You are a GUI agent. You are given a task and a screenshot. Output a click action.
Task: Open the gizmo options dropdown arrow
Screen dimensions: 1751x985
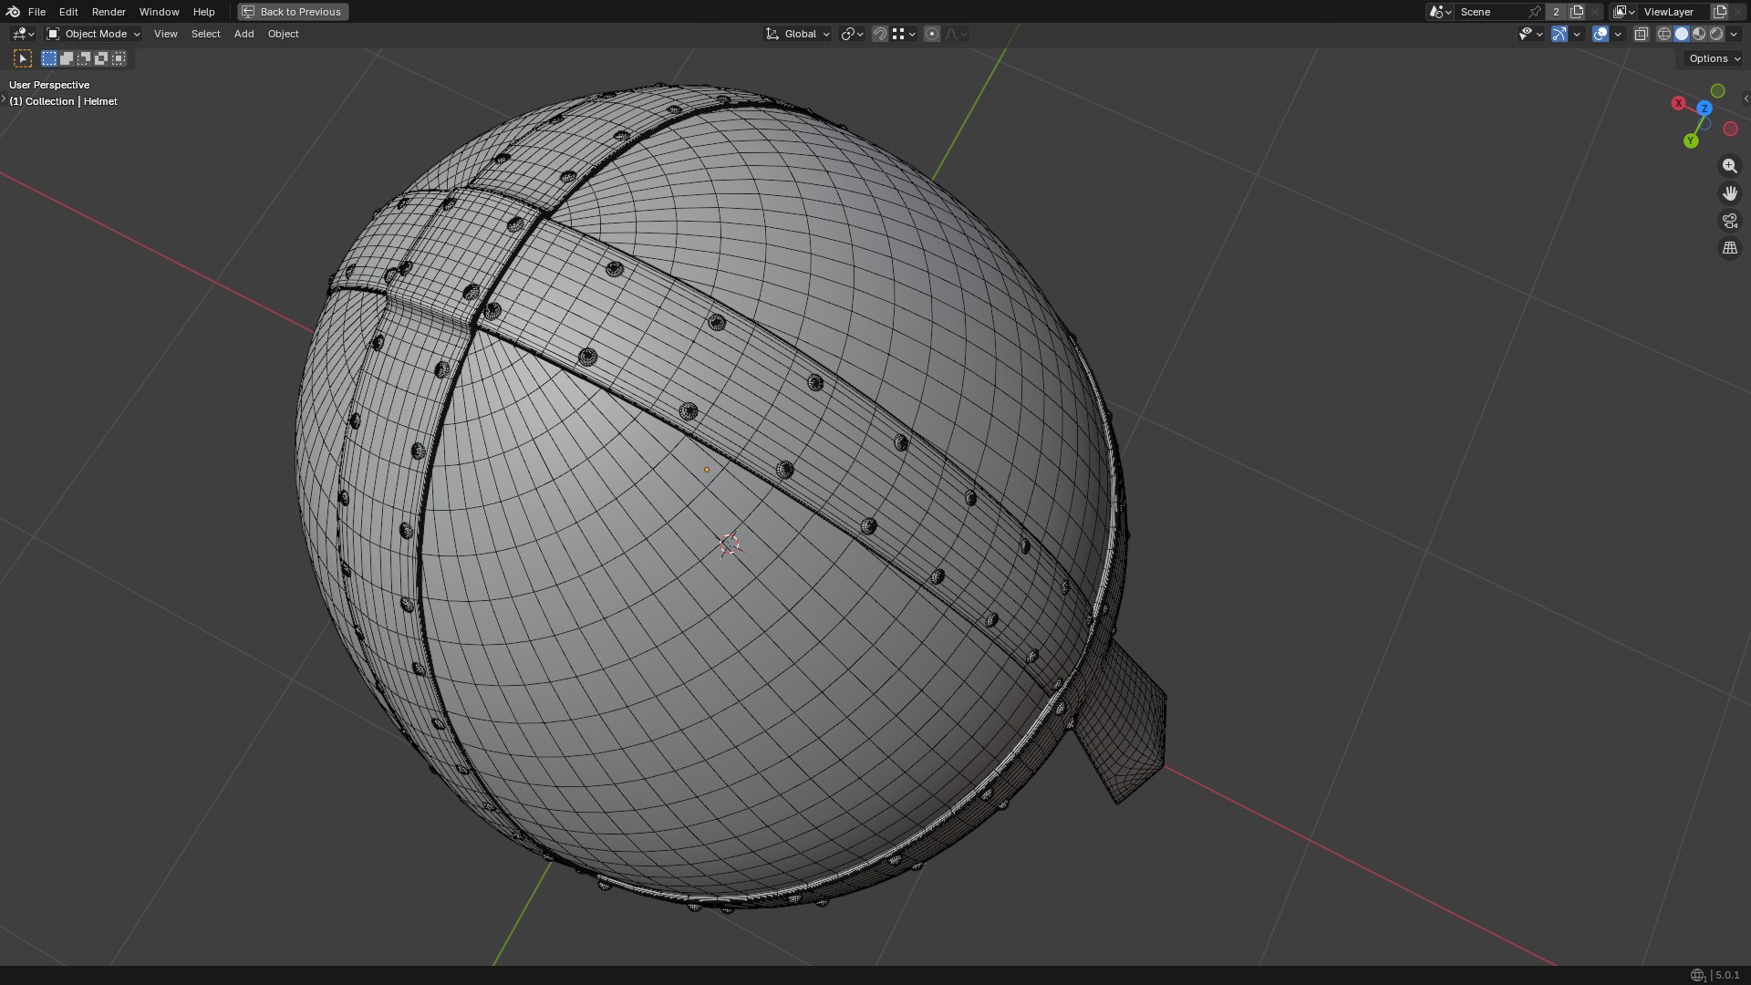click(x=1577, y=34)
